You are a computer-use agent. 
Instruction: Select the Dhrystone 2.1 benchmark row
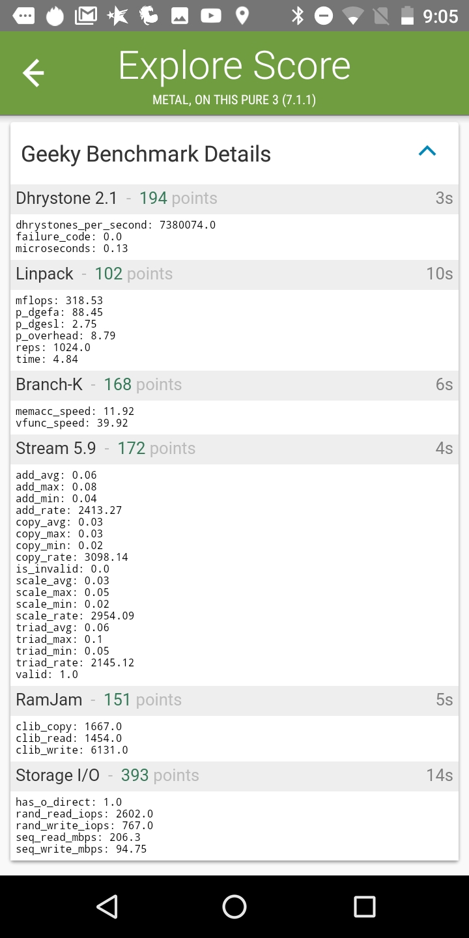[x=234, y=199]
